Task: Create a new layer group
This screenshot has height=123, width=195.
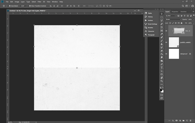Action: [183, 121]
